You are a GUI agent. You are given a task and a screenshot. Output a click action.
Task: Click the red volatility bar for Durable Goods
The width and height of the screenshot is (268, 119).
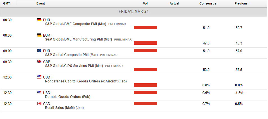(x=146, y=93)
